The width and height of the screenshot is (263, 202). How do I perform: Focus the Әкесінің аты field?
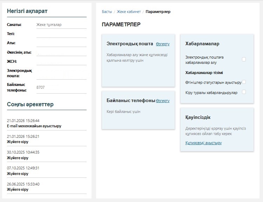coord(61,53)
